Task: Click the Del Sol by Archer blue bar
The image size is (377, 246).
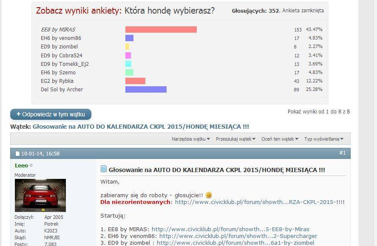Action: (146, 89)
